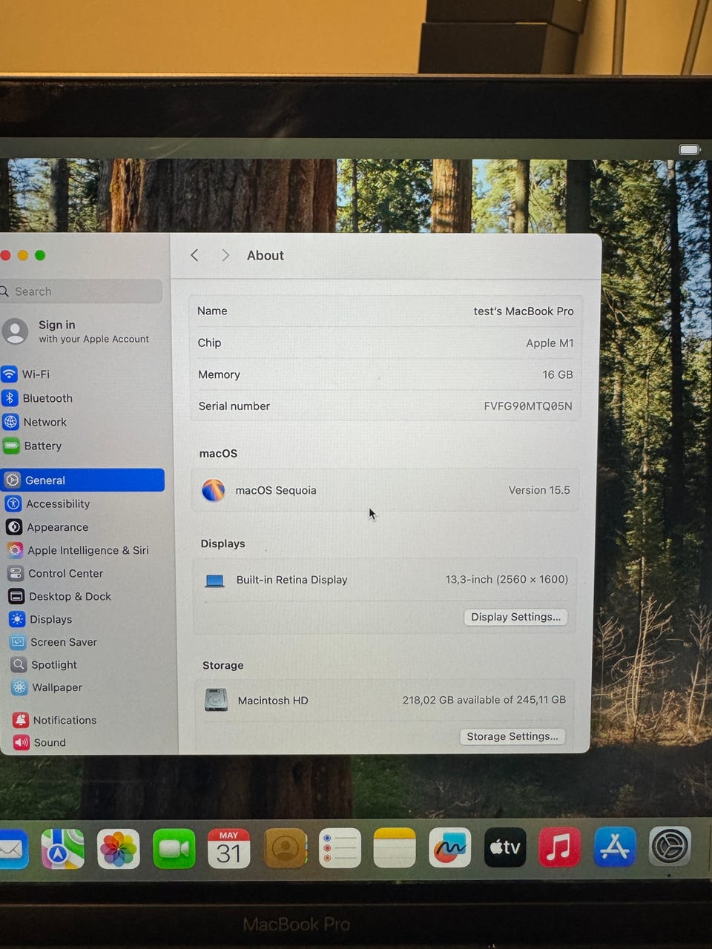Screen dimensions: 712x949
Task: Click the 16 GB memory value
Action: (x=558, y=374)
